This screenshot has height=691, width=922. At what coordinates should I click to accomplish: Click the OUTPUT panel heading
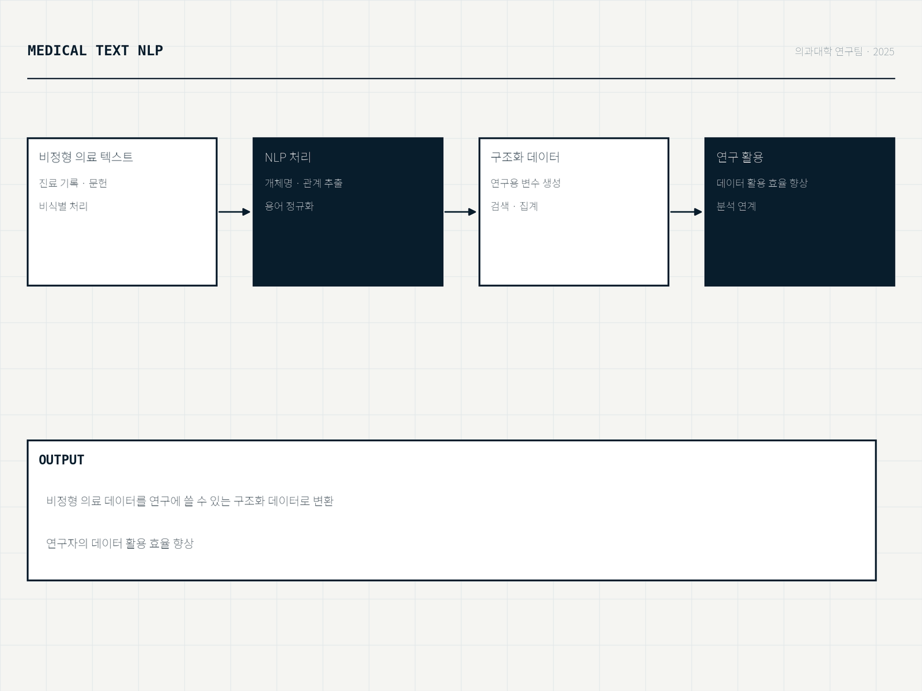(x=62, y=460)
